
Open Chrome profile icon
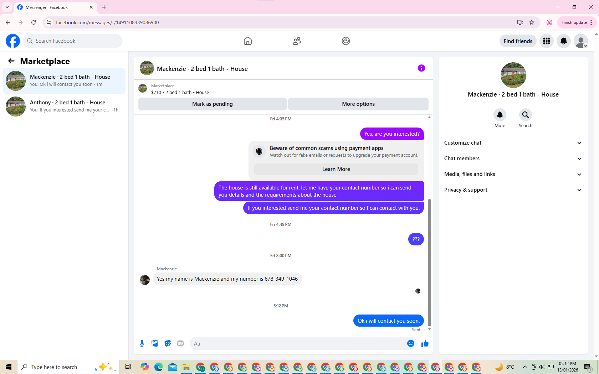549,22
